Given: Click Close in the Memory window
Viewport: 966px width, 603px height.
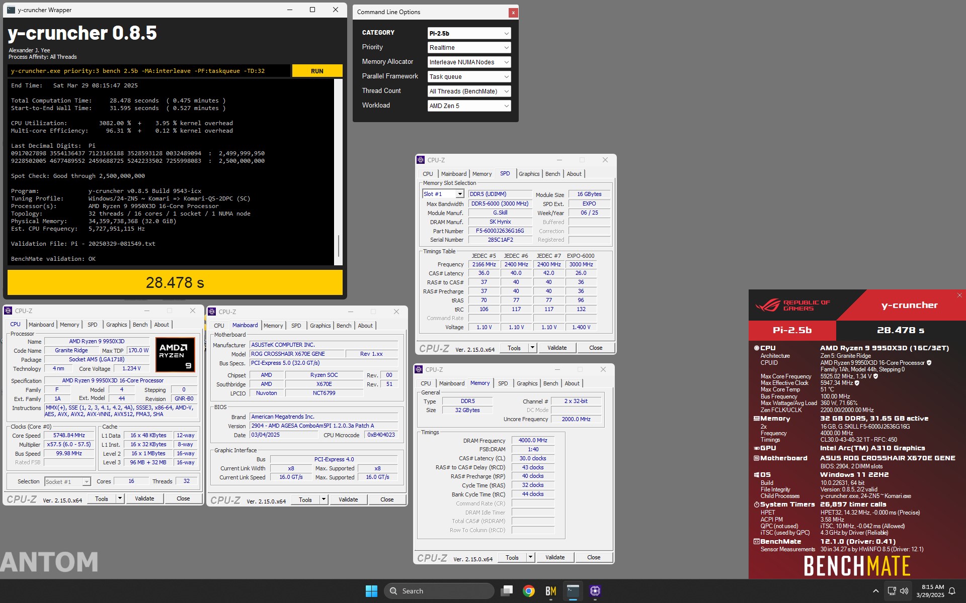Looking at the screenshot, I should tap(594, 557).
